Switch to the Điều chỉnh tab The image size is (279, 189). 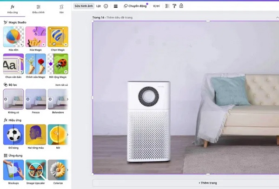38,8
